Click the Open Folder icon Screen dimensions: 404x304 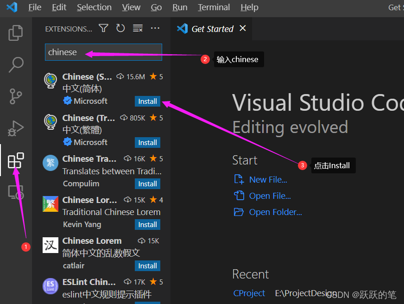pos(239,212)
